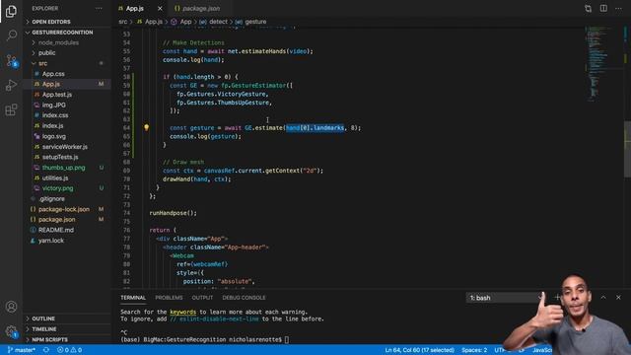Screen dimensions: 631x355
Task: Click the bash terminal input prompt line
Action: (204, 339)
